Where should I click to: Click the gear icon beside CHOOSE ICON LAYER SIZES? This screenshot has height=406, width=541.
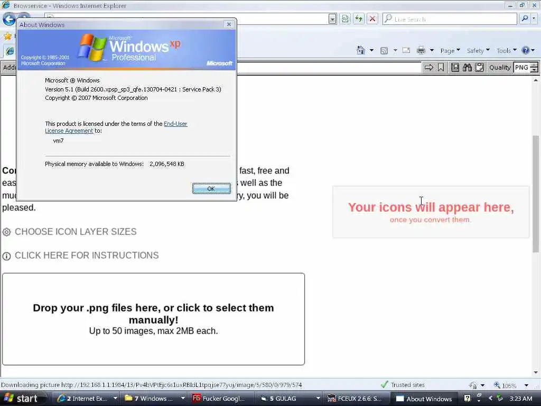6,232
